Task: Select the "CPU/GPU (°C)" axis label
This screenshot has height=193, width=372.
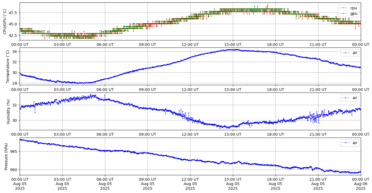Action: pos(5,22)
